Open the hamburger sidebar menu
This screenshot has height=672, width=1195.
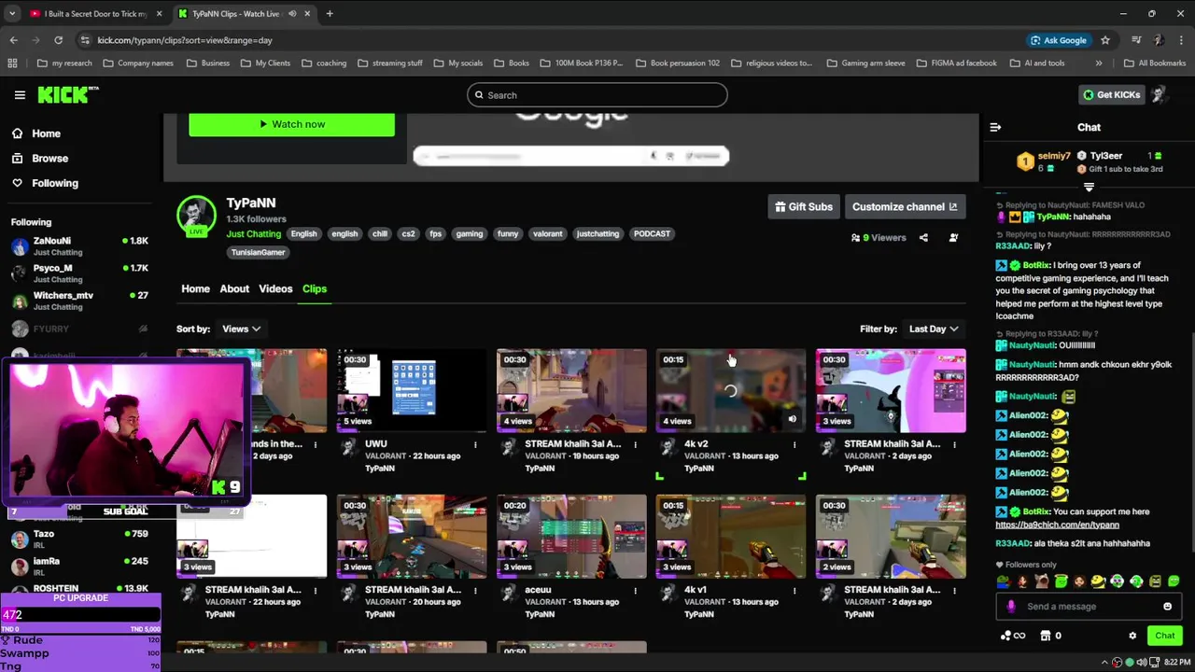[x=20, y=94]
